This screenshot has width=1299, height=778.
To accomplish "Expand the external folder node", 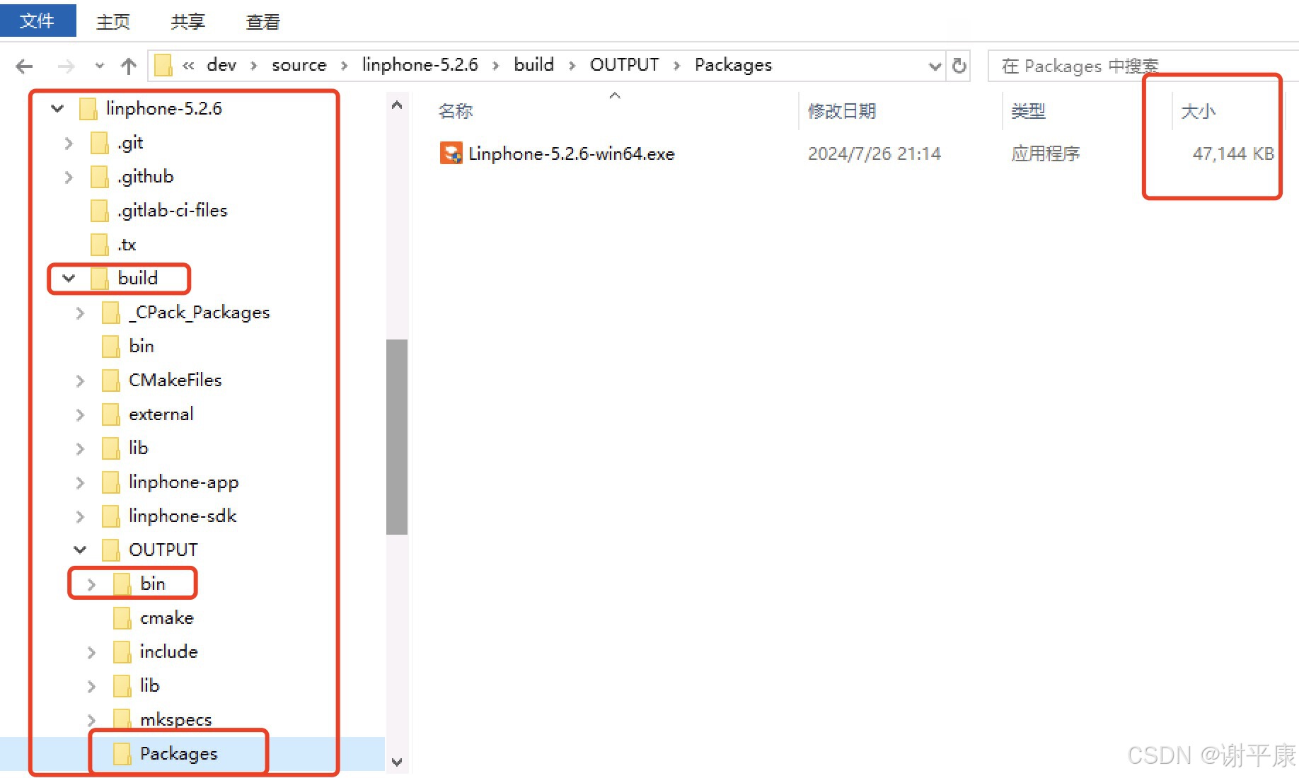I will pyautogui.click(x=80, y=414).
